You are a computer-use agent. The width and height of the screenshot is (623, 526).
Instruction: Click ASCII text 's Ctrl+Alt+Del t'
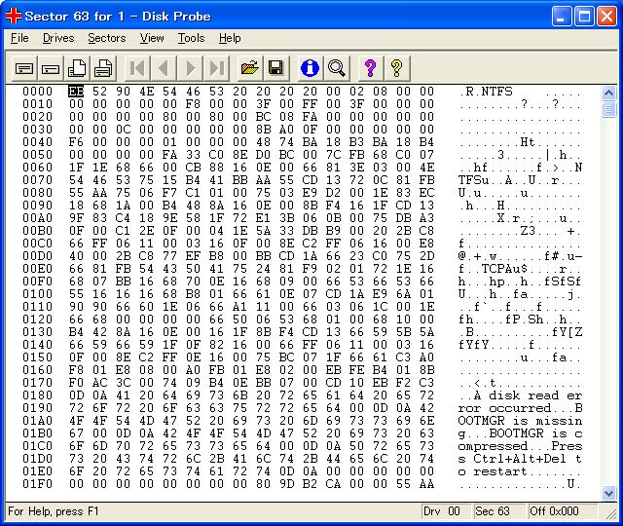520,459
